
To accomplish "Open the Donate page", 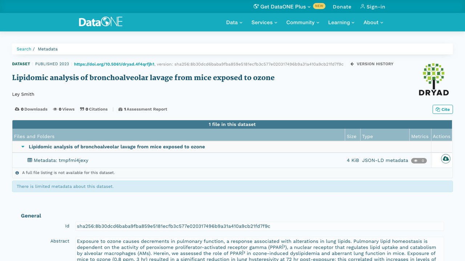I will [x=342, y=7].
